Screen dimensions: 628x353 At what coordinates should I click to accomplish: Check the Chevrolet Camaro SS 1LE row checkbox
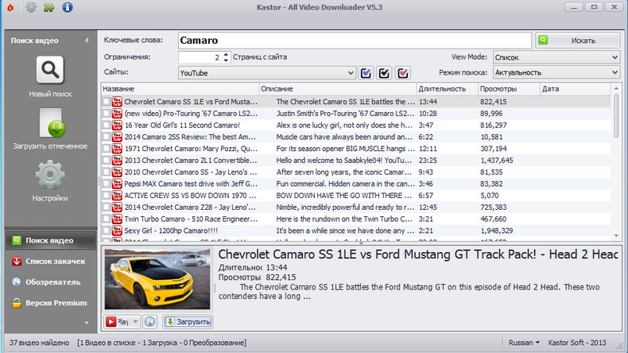(107, 102)
